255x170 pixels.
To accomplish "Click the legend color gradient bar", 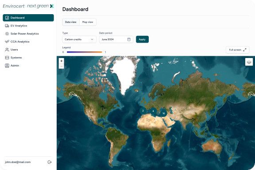I will tap(85, 52).
